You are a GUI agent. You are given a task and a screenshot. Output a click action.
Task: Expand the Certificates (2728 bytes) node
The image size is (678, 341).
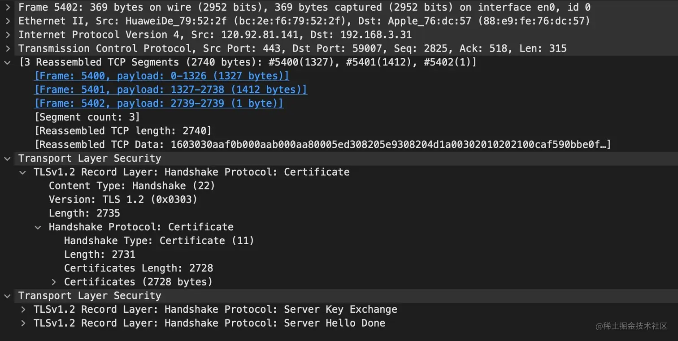[x=53, y=281]
